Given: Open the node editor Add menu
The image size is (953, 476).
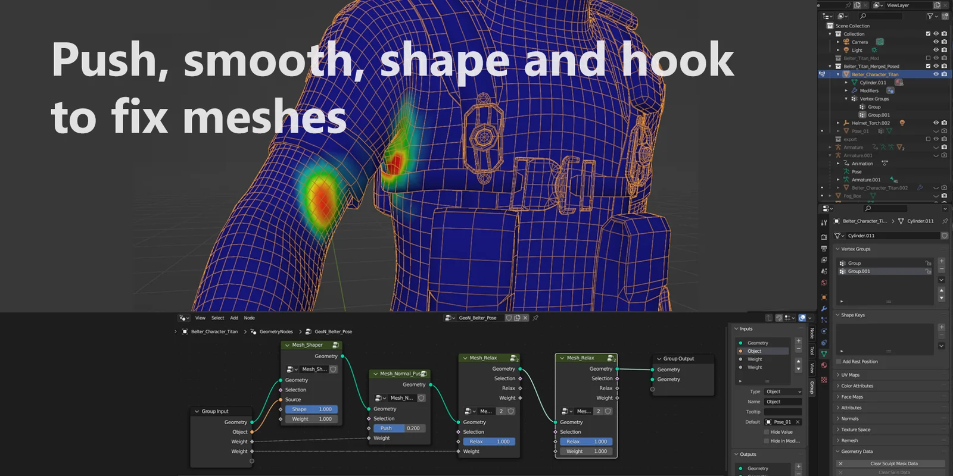Looking at the screenshot, I should click(x=234, y=318).
